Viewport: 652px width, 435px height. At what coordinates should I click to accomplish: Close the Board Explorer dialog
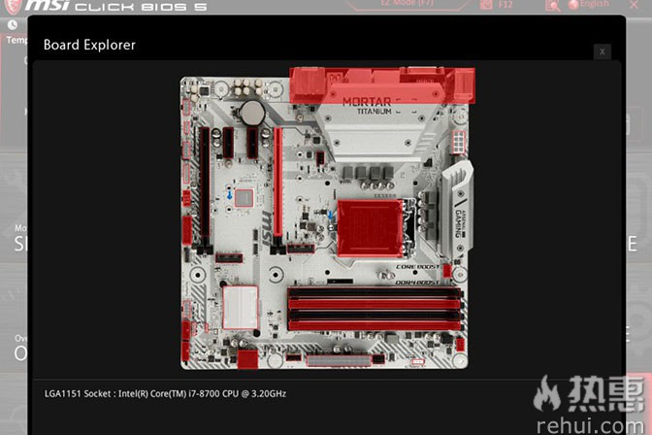(603, 51)
